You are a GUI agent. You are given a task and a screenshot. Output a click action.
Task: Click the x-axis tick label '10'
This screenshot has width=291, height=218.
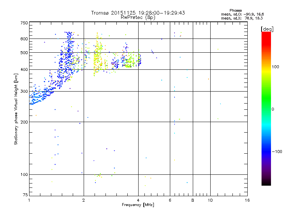210,200
